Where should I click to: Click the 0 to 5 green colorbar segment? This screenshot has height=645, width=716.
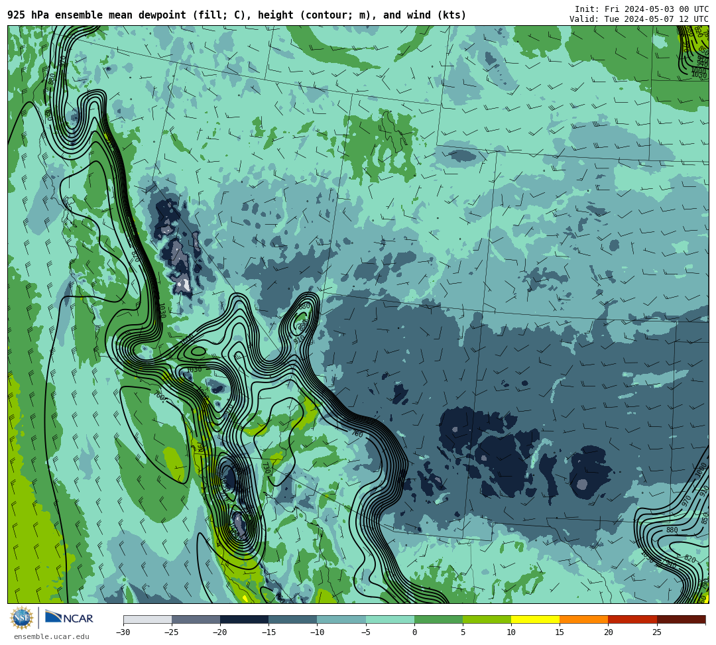[x=438, y=619]
